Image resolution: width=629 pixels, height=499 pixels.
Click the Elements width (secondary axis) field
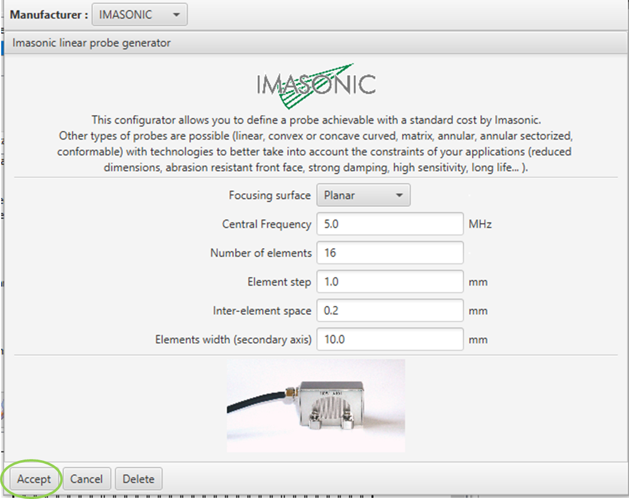pyautogui.click(x=390, y=340)
